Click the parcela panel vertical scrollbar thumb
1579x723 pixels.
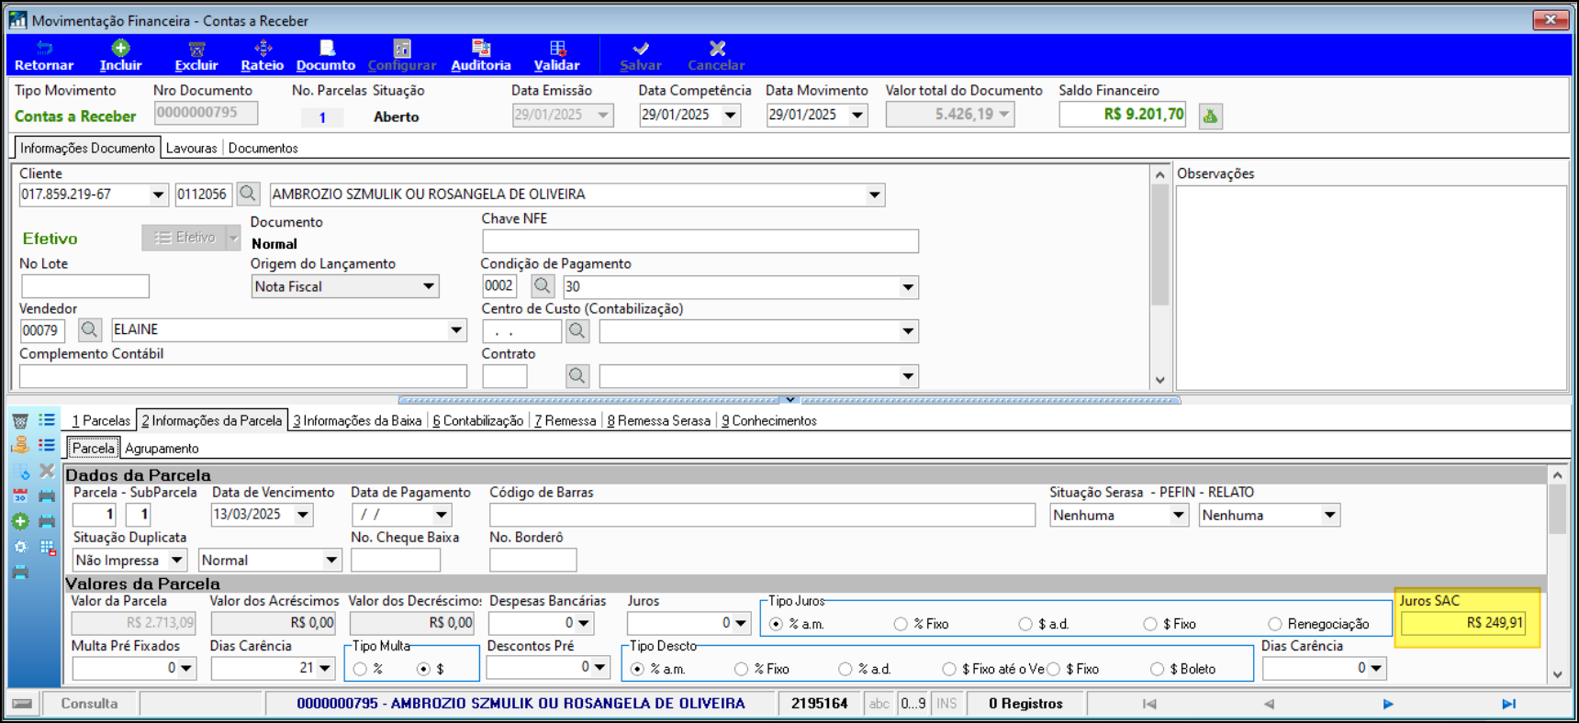click(x=1557, y=510)
